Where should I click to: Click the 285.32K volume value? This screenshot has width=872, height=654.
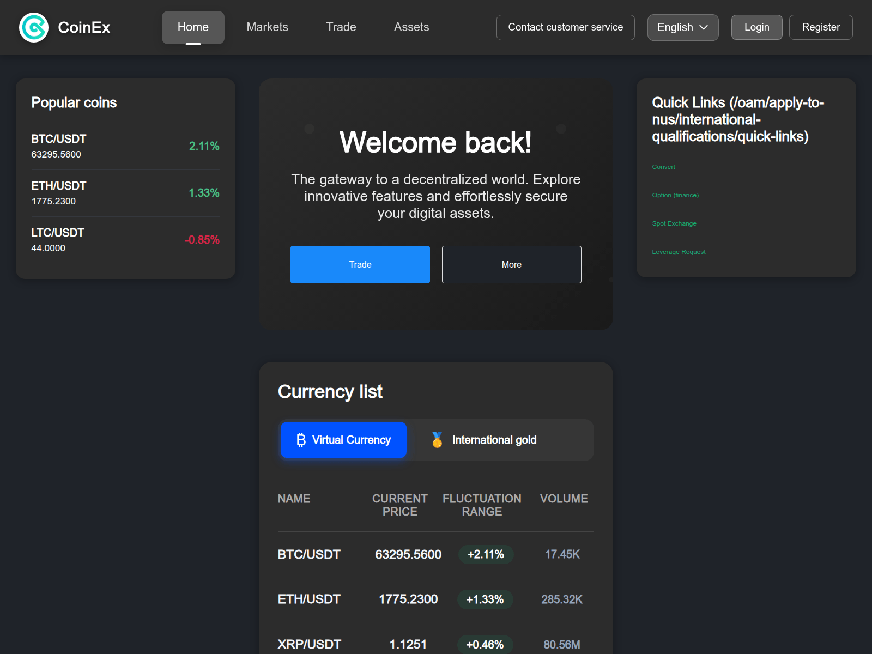click(x=562, y=599)
